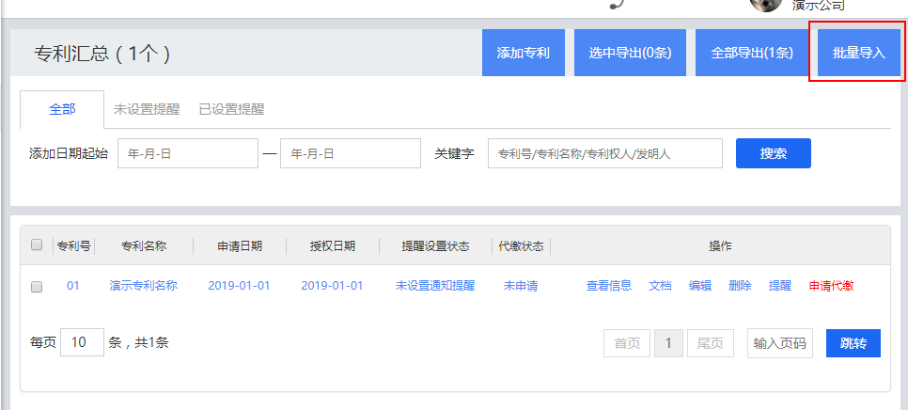The width and height of the screenshot is (908, 410).
Task: Open patent number 01 link
Action: coord(73,286)
